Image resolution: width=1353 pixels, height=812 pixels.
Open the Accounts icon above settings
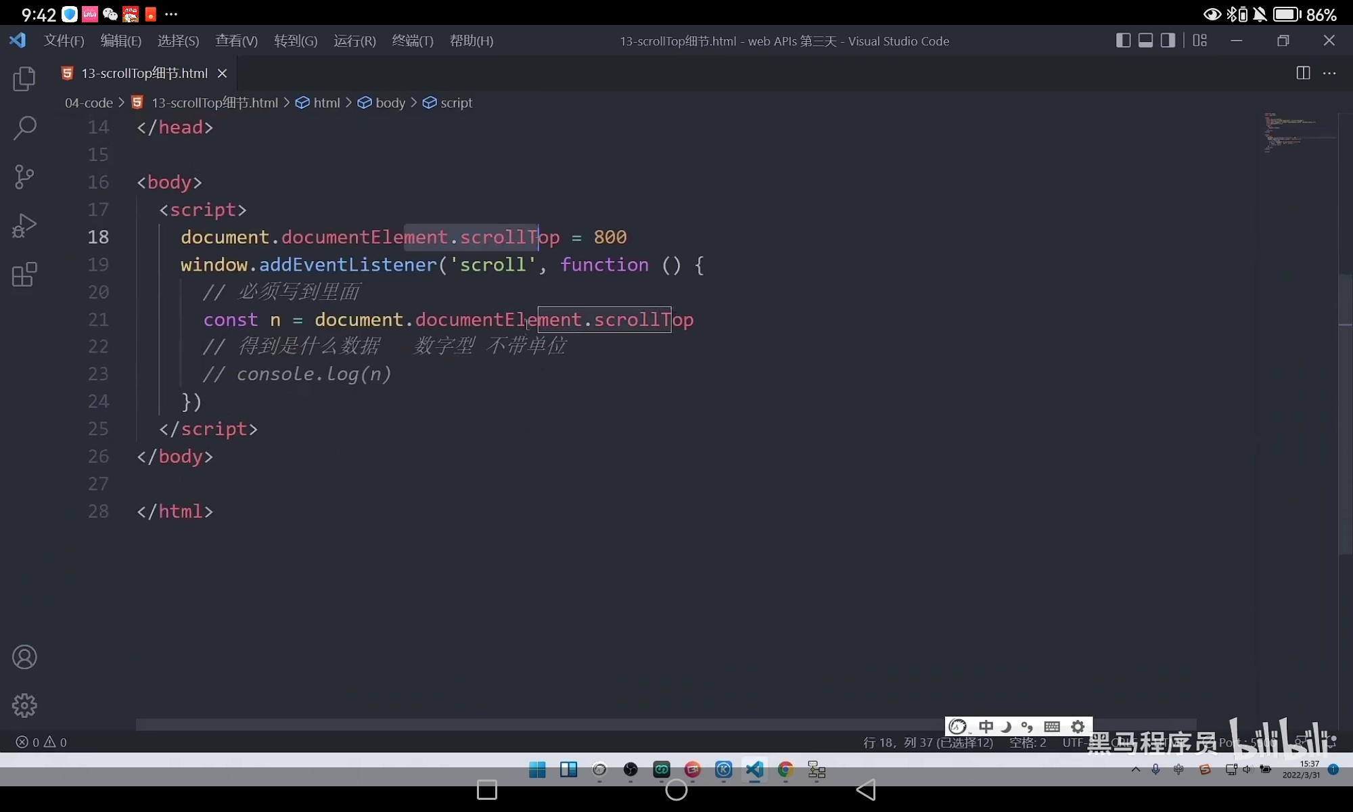pyautogui.click(x=24, y=657)
